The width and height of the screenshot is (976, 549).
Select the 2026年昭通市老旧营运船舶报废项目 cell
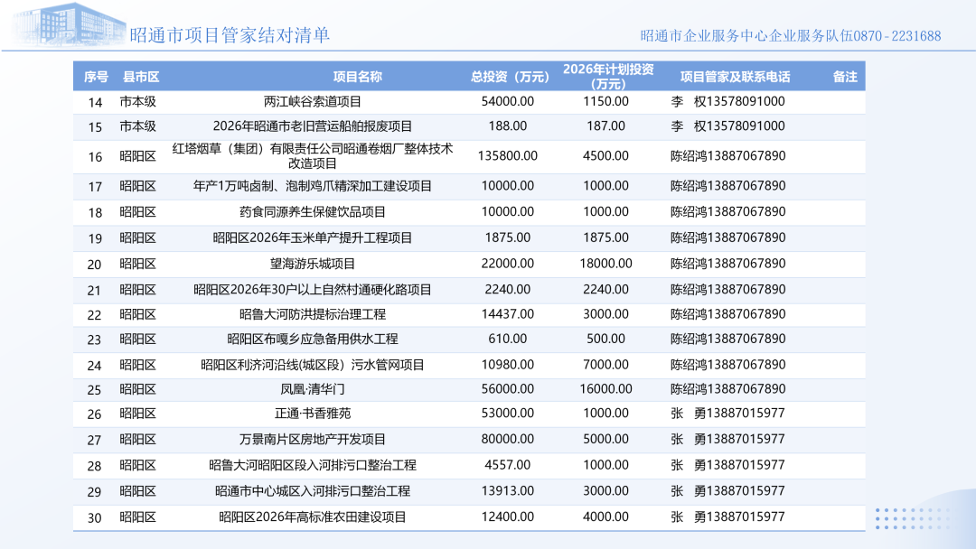313,126
